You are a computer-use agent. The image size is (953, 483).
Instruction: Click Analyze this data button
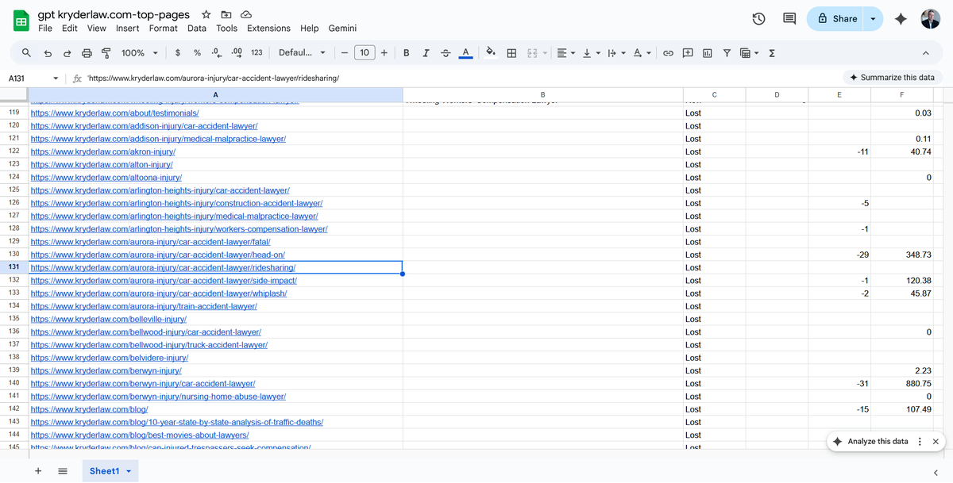coord(870,442)
